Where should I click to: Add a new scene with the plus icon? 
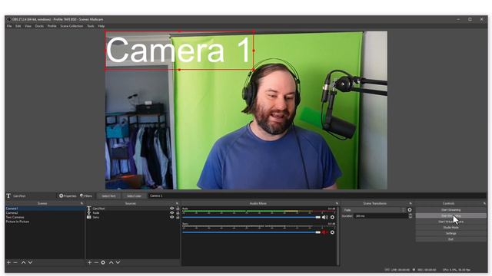point(8,262)
